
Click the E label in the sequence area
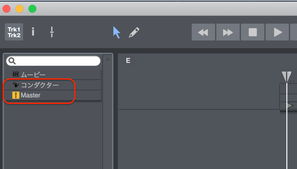click(128, 61)
